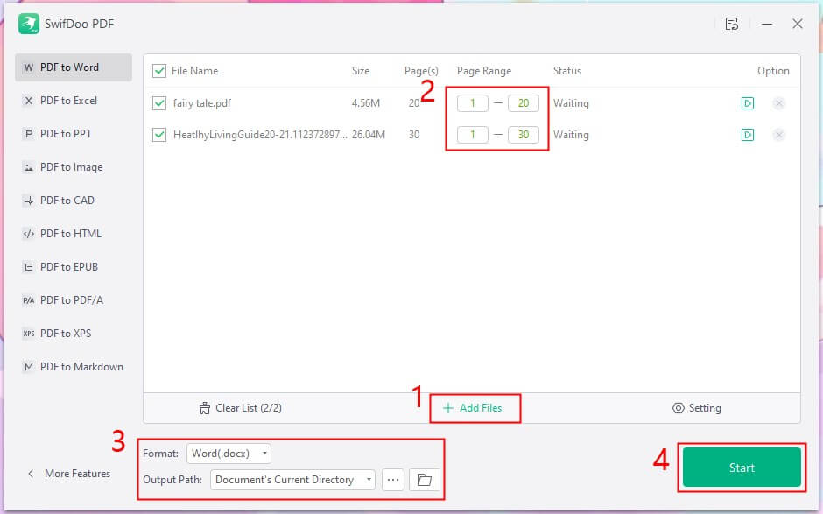Select the HeatlhyLivingGuide20-21 file name
This screenshot has width=823, height=514.
[260, 135]
